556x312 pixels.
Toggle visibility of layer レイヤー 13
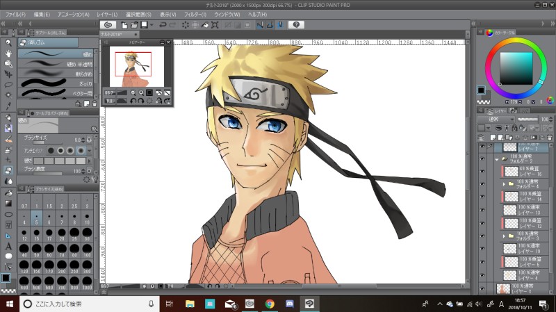[482, 210]
